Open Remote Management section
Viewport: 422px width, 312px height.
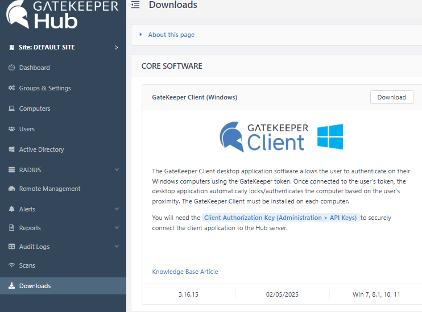pos(50,189)
